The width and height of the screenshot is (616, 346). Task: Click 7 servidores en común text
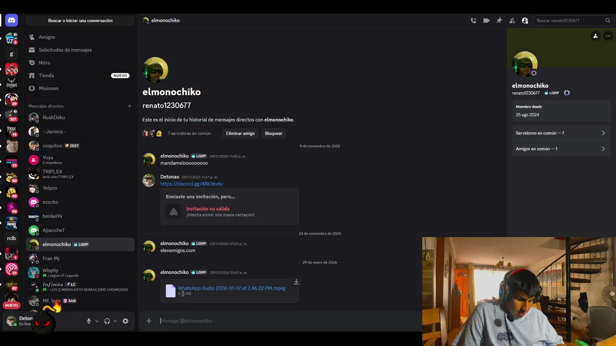point(189,134)
